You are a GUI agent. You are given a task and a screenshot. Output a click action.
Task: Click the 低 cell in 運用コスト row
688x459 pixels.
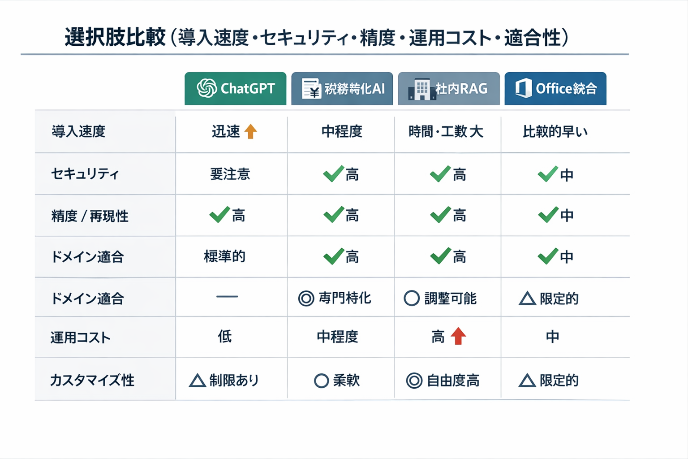pyautogui.click(x=225, y=336)
